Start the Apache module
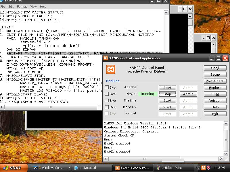Image resolution: width=230 pixels, height=172 pixels. tap(167, 88)
